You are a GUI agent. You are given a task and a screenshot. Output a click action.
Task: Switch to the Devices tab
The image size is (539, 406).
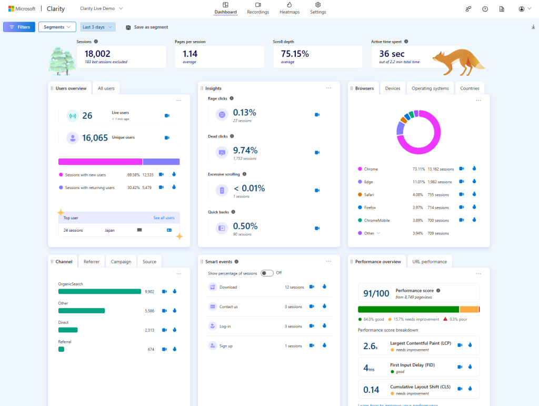393,88
